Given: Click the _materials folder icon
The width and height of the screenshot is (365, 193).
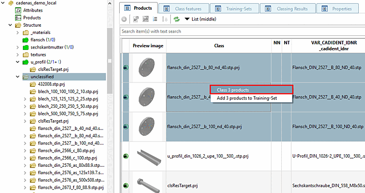Looking at the screenshot, I should click(x=25, y=32).
